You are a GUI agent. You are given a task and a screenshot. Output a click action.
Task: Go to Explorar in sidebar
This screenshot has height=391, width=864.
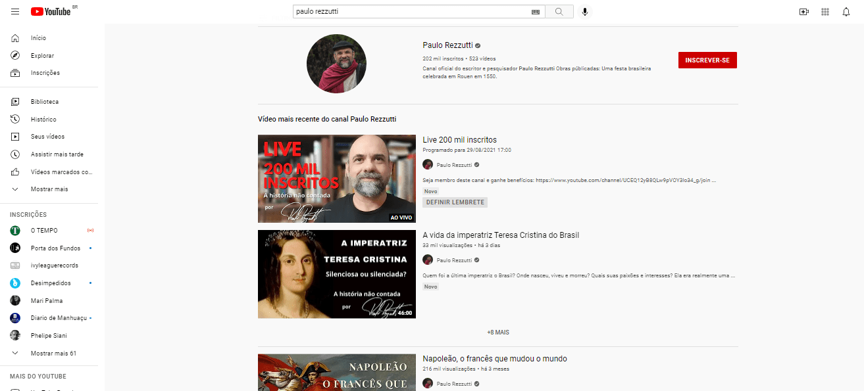pyautogui.click(x=42, y=56)
